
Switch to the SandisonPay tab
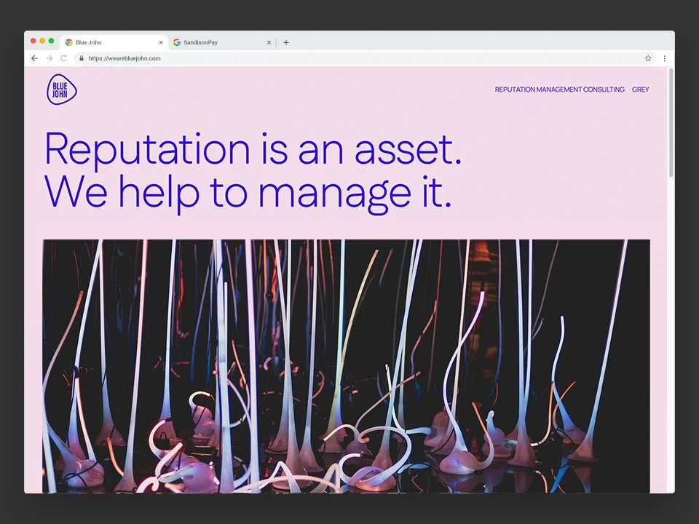(222, 42)
